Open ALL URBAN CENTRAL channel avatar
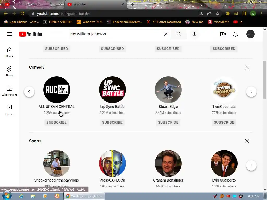The height and width of the screenshot is (200, 267). (x=57, y=90)
